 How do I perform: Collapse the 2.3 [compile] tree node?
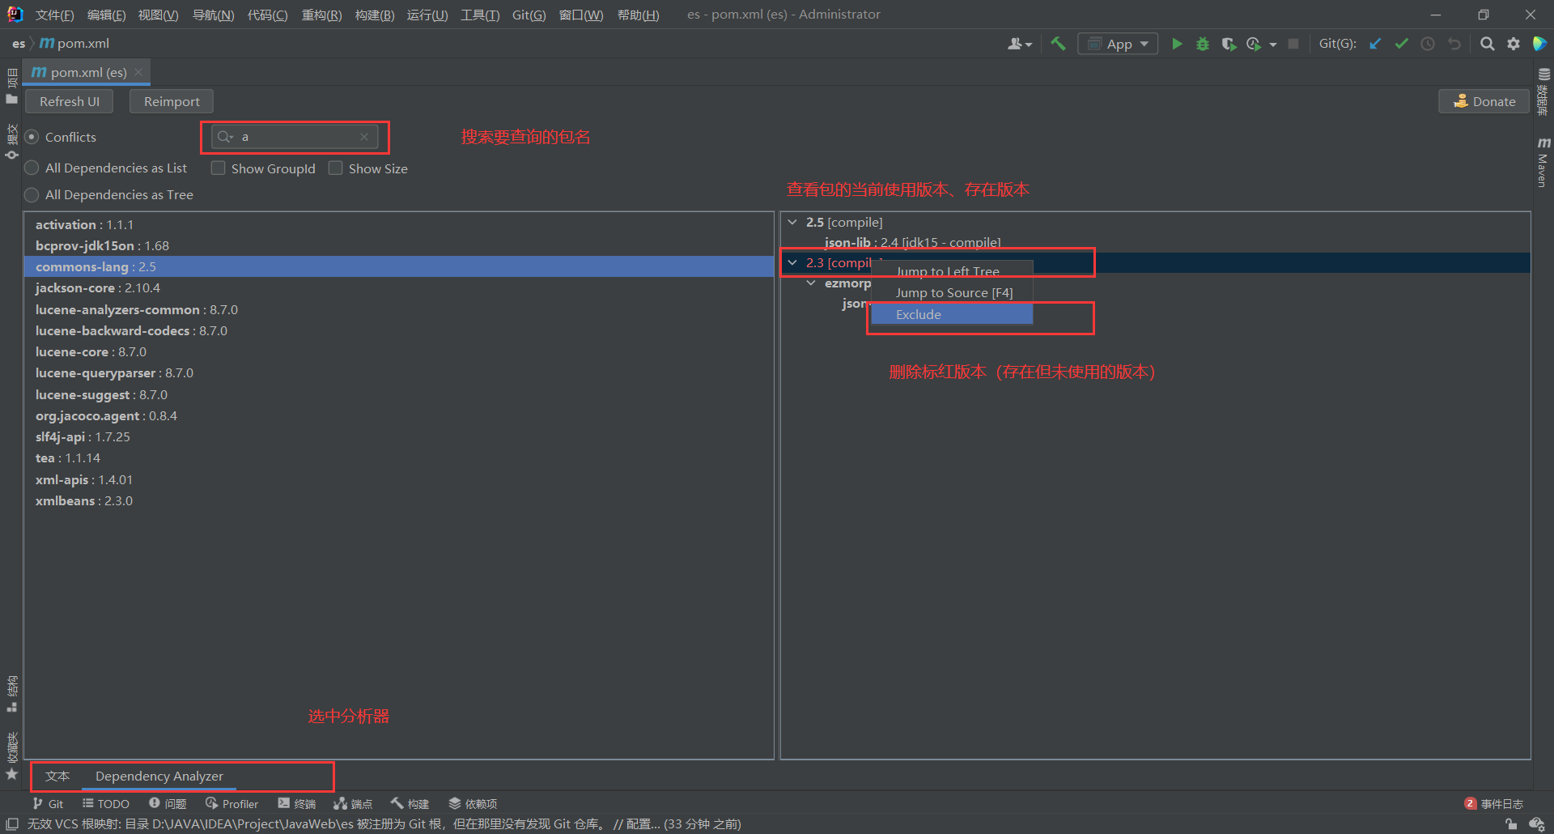click(x=792, y=262)
